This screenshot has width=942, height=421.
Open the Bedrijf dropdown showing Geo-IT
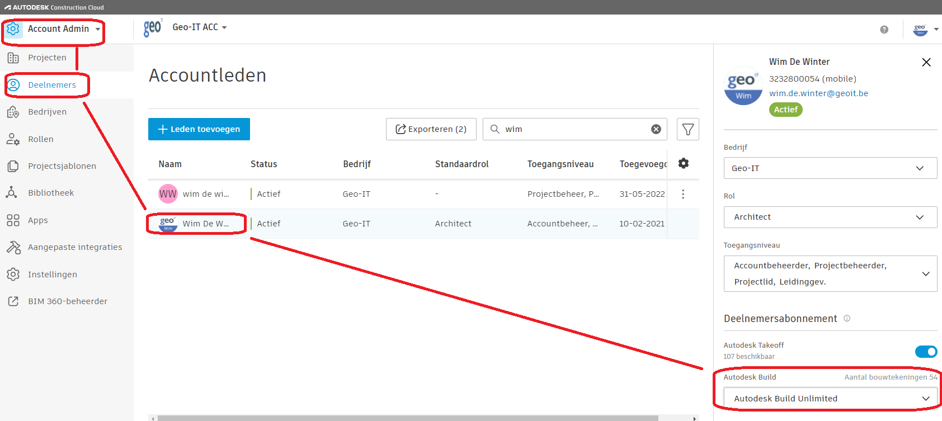point(831,168)
